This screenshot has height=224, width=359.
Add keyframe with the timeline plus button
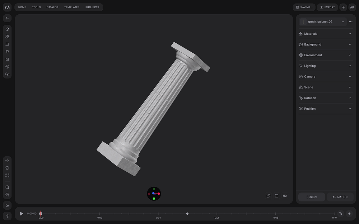click(349, 214)
